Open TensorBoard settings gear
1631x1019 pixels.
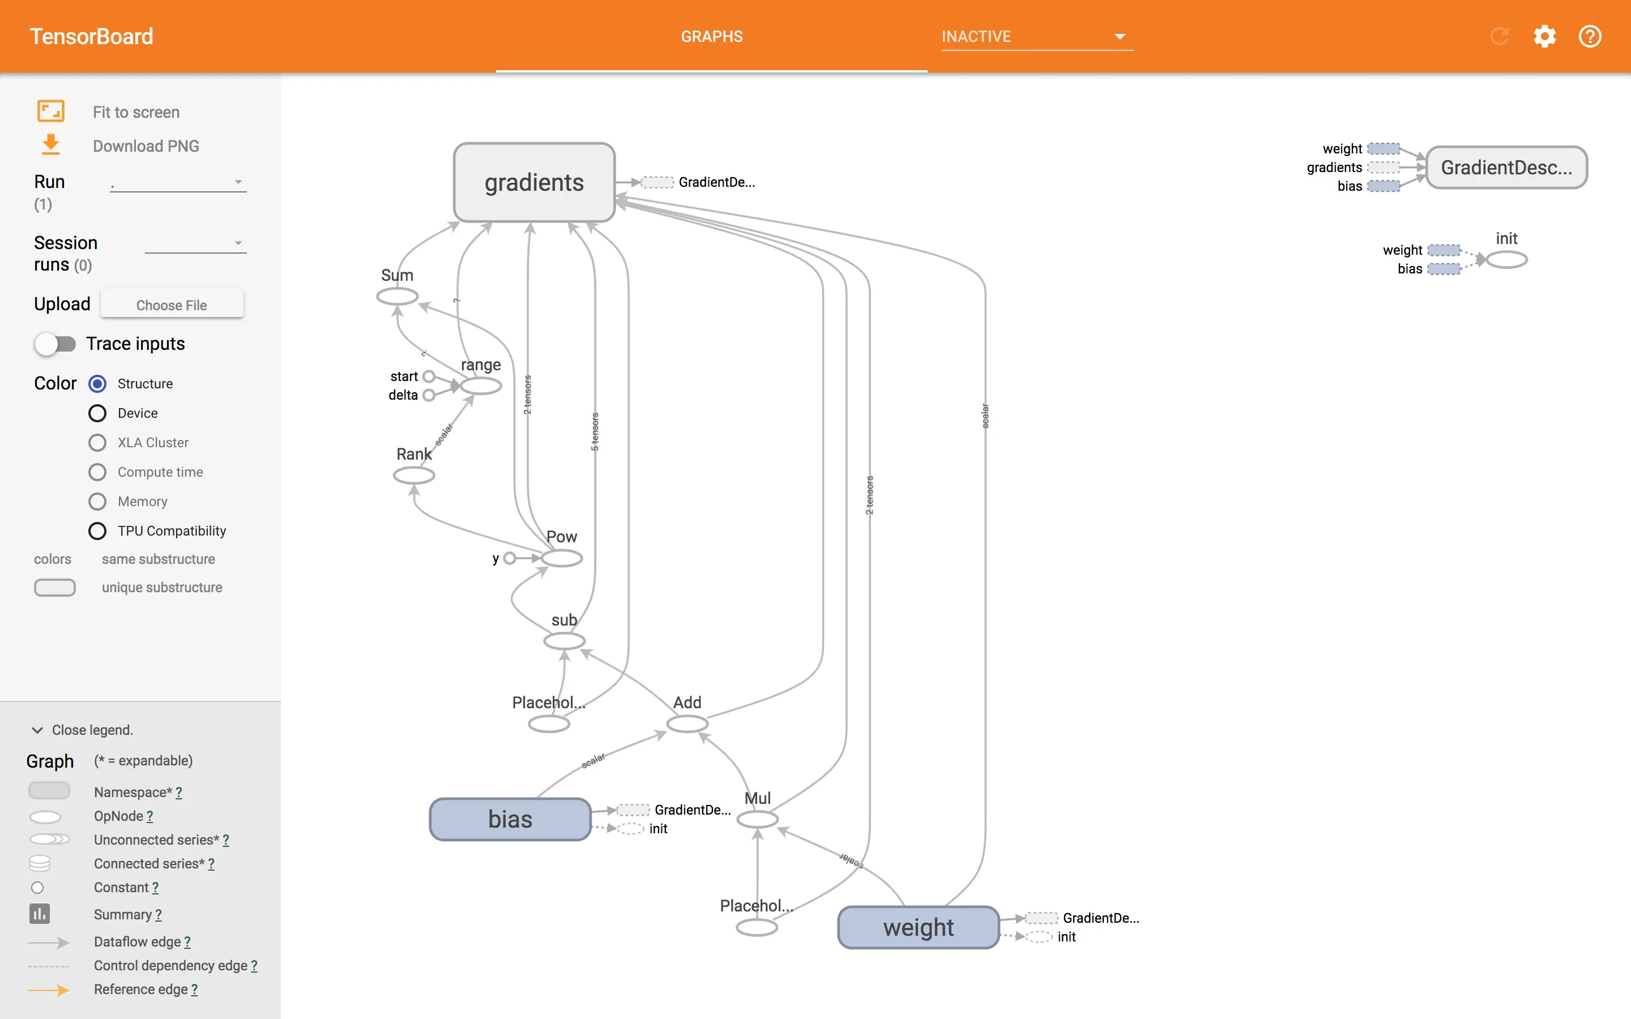(1544, 36)
